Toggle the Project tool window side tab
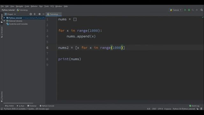 (2, 18)
